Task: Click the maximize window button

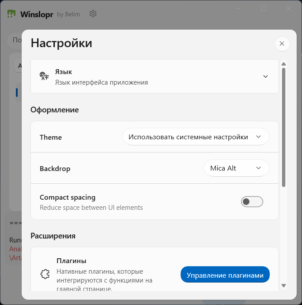Action: (x=264, y=8)
